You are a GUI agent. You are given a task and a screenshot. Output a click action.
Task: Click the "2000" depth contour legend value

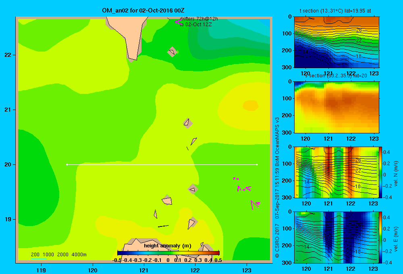click(x=63, y=255)
